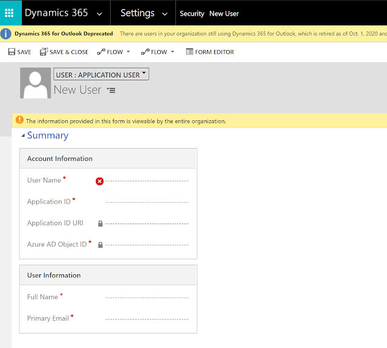Click the Primary Email input field
Screen dimensions: 387x348
pos(147,319)
